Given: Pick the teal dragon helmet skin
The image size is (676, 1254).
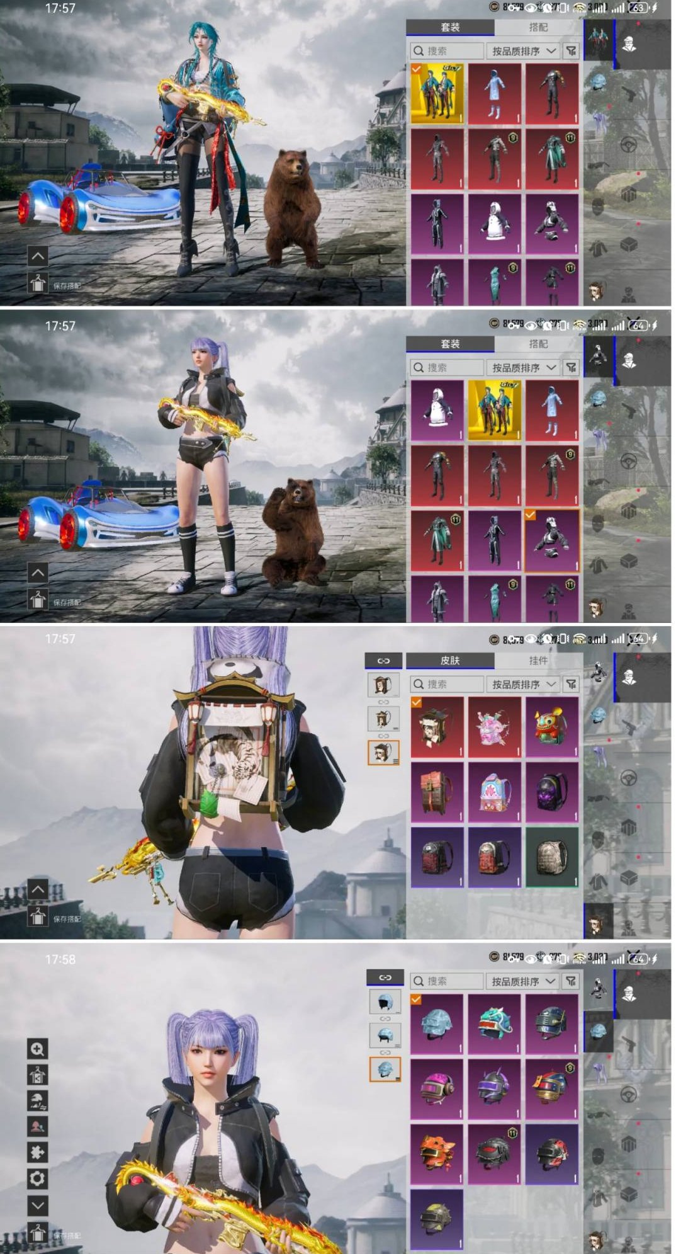Looking at the screenshot, I should [495, 1025].
